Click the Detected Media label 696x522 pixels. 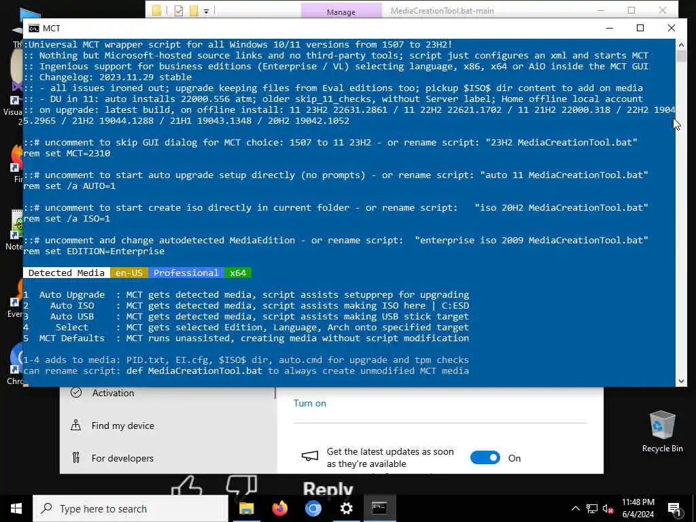point(66,273)
